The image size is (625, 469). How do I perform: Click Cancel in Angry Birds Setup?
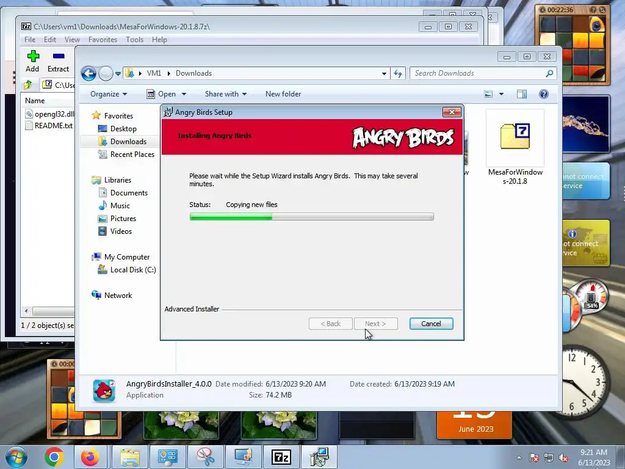click(432, 324)
